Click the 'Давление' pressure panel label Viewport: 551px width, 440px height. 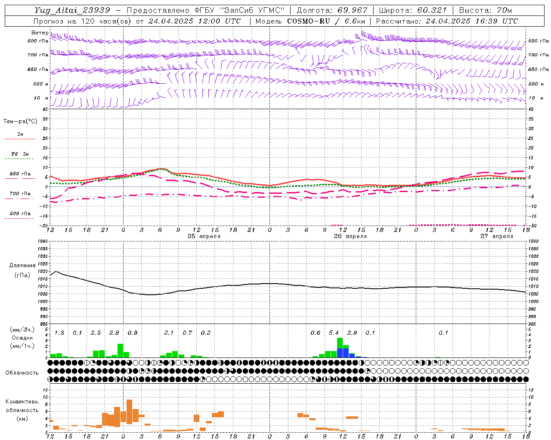[x=22, y=266]
